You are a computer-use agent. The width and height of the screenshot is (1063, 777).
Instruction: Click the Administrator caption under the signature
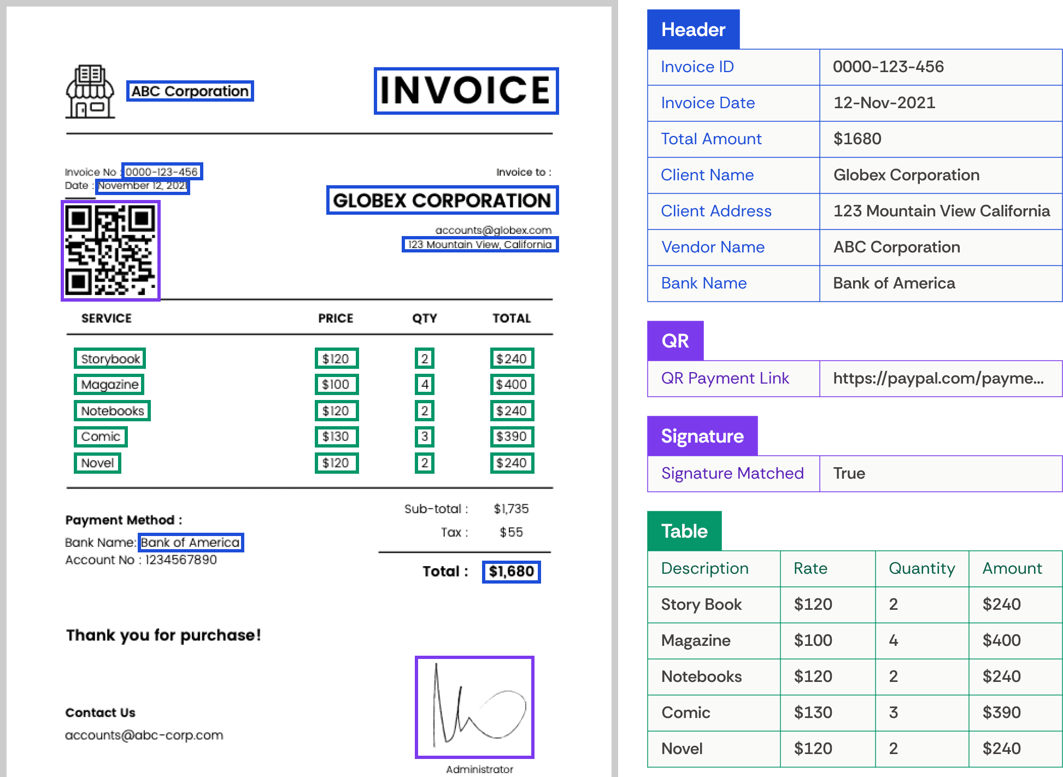click(x=479, y=769)
